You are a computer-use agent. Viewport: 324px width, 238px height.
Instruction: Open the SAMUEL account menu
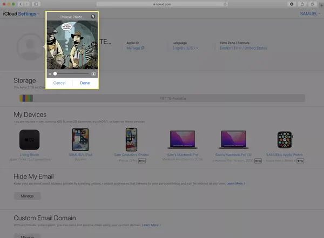pyautogui.click(x=310, y=13)
